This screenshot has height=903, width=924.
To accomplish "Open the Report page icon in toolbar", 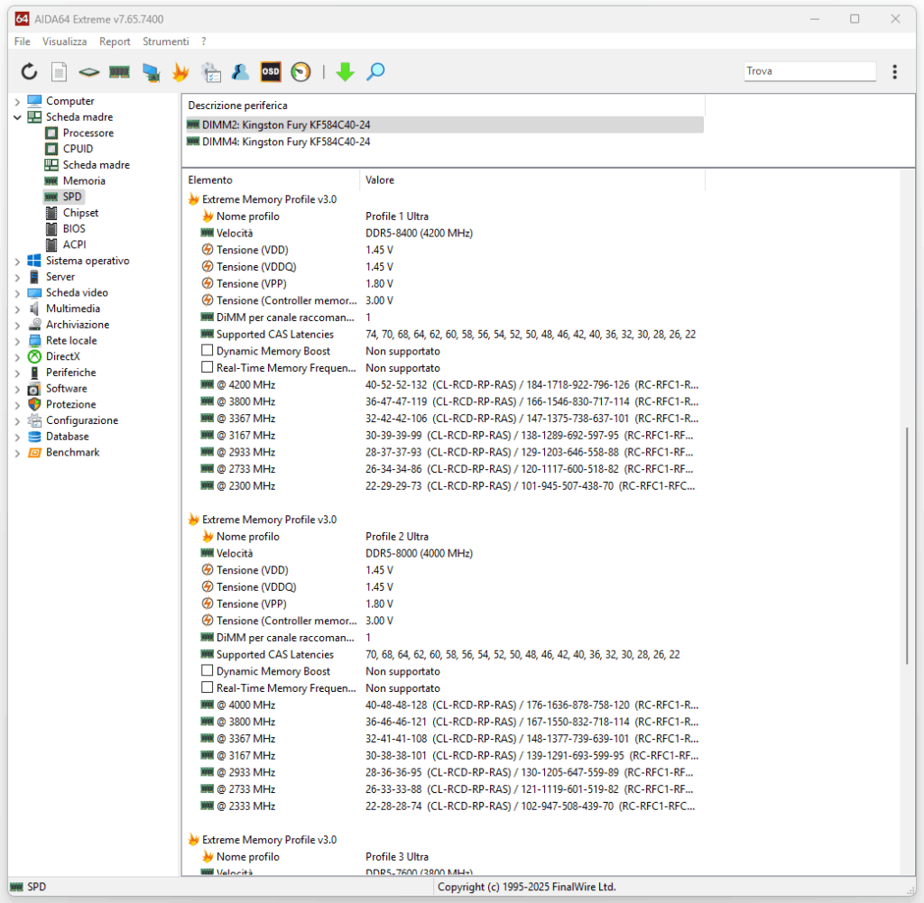I will (59, 72).
